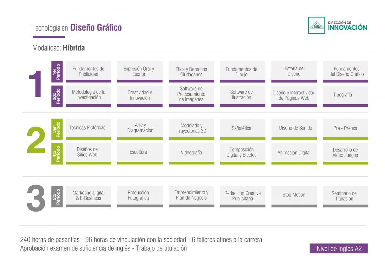Click the large gray number 3
385x272 pixels.
pyautogui.click(x=36, y=198)
